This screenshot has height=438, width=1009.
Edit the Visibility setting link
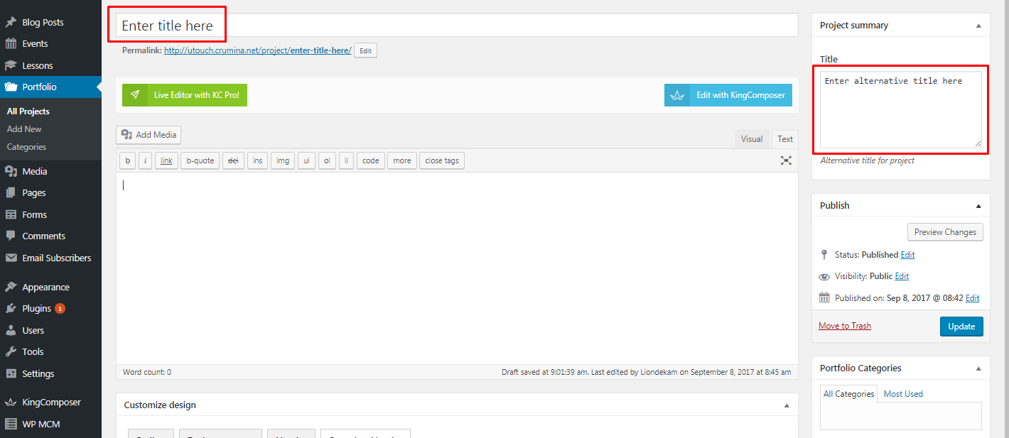click(x=902, y=276)
